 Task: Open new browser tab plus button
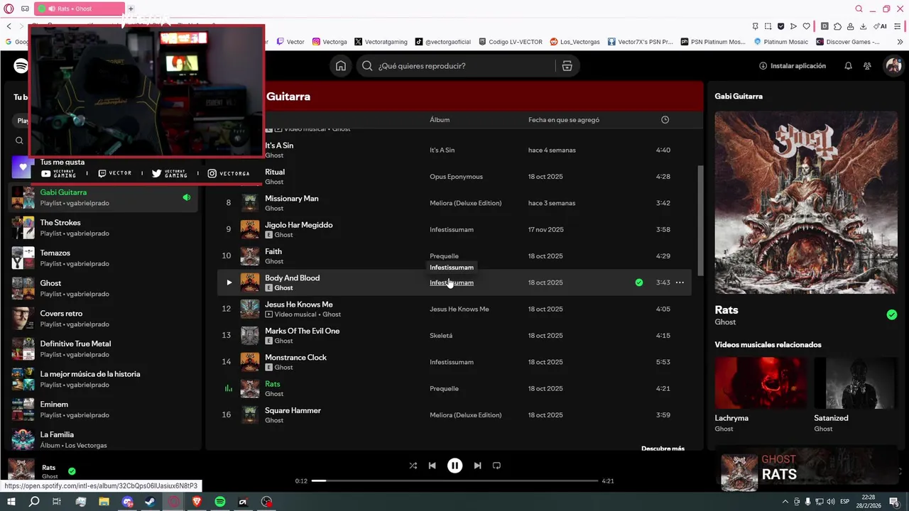(x=131, y=9)
